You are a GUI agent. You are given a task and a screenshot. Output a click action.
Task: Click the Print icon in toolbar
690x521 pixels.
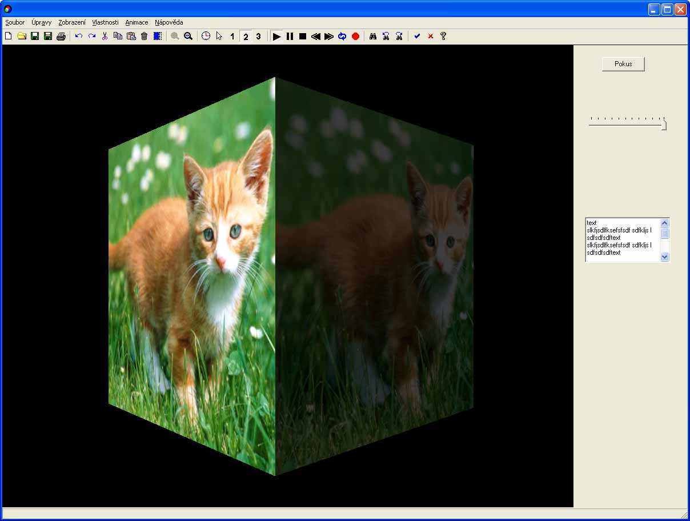click(61, 36)
